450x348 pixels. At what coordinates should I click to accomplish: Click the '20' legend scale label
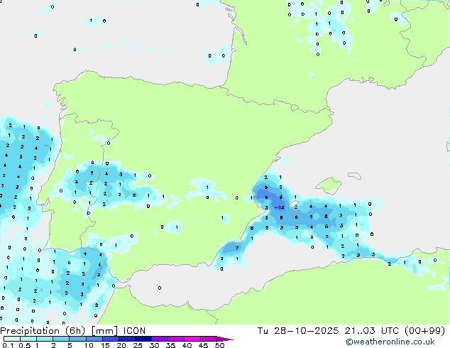coord(121,345)
